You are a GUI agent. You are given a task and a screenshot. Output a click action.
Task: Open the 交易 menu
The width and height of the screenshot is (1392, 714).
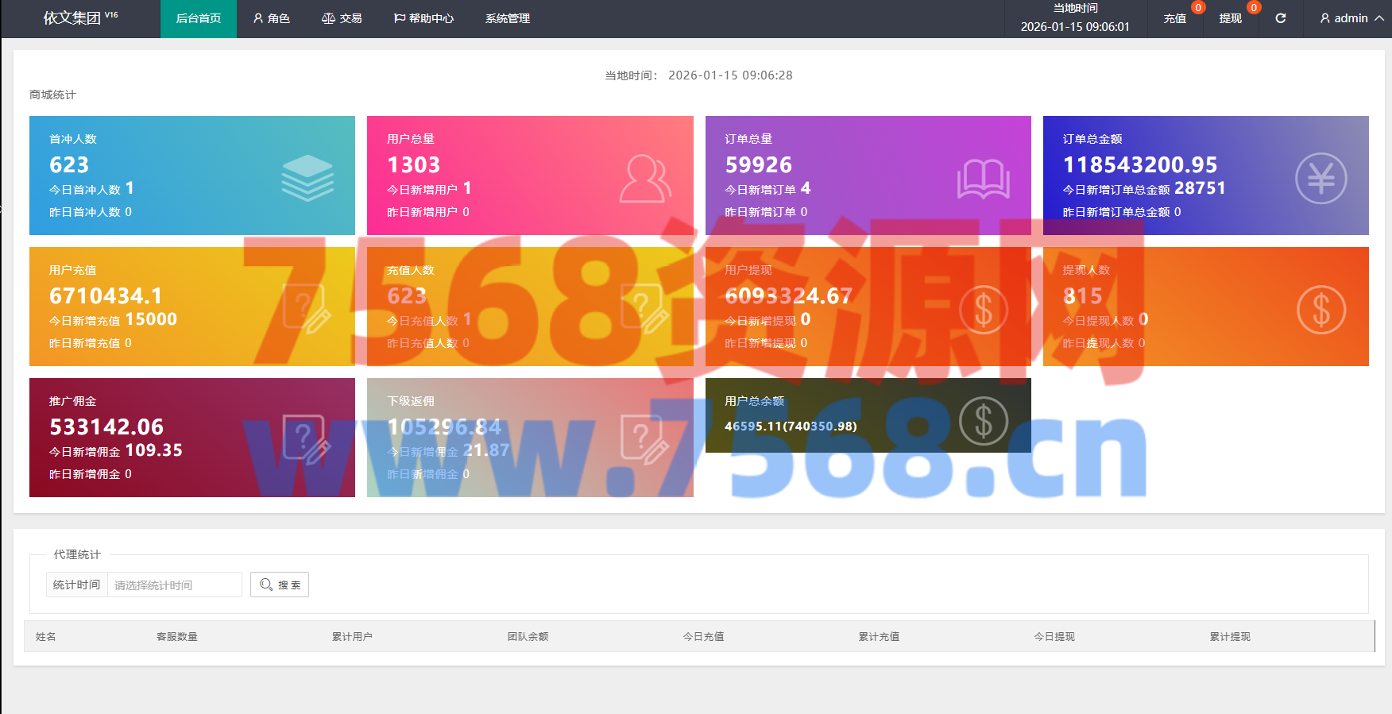(x=342, y=18)
